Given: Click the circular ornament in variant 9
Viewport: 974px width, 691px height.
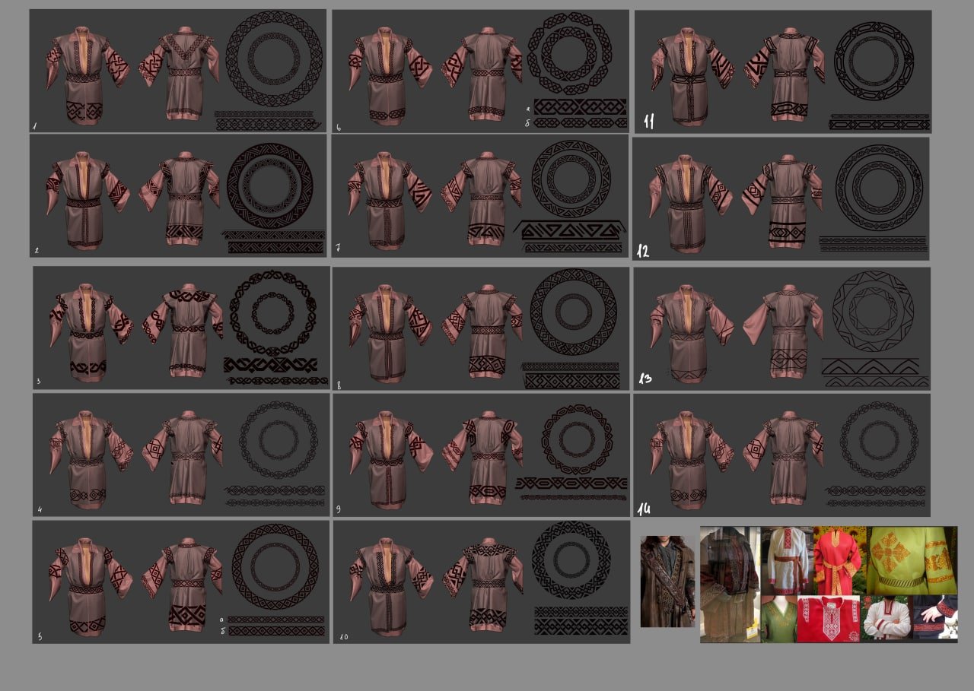Looking at the screenshot, I should tap(577, 439).
